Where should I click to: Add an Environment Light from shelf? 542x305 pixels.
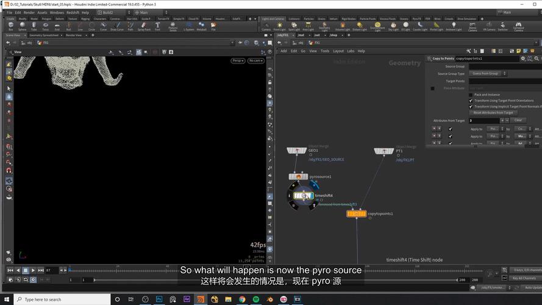click(x=377, y=26)
